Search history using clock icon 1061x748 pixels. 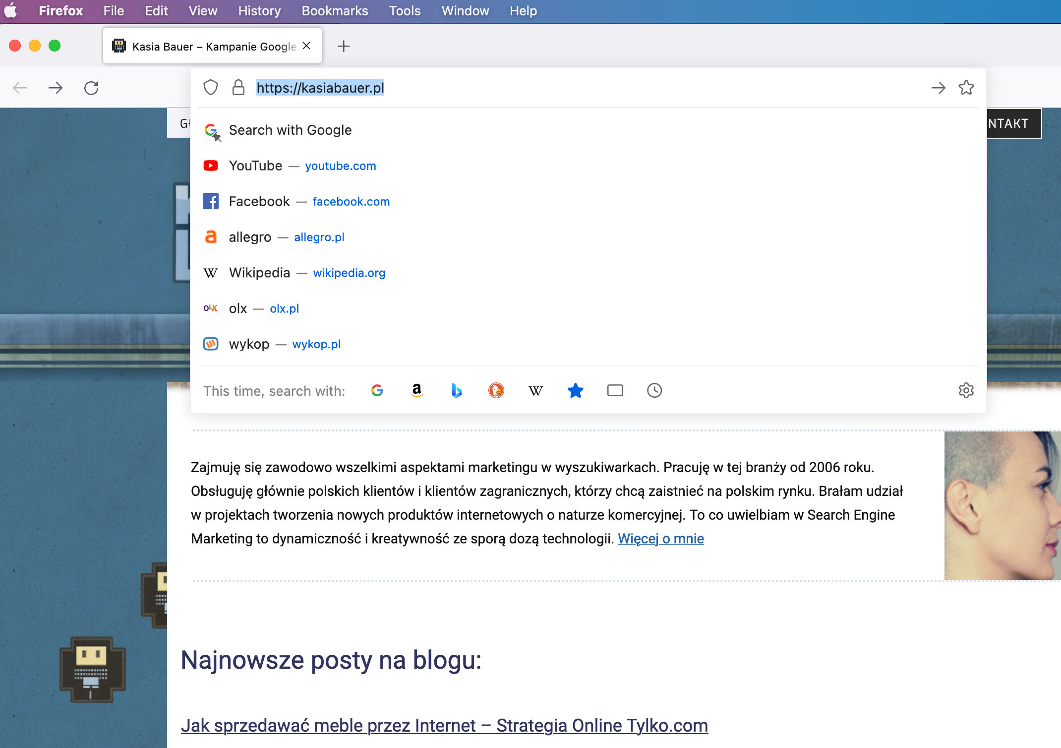coord(654,390)
